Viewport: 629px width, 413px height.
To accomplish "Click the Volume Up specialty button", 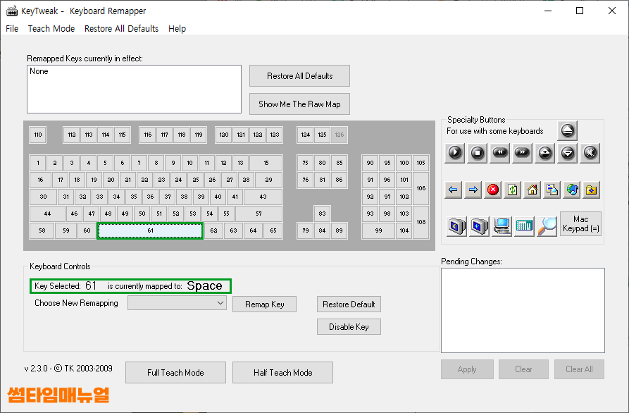I will [x=544, y=153].
